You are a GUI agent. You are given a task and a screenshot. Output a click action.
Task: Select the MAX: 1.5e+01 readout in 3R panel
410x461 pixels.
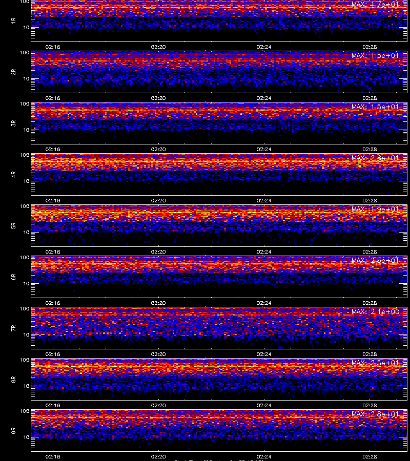(x=375, y=107)
